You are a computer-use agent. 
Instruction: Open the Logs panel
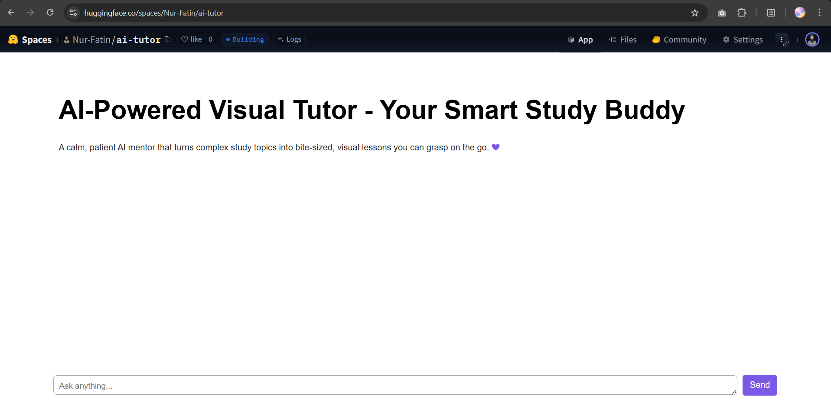point(289,39)
